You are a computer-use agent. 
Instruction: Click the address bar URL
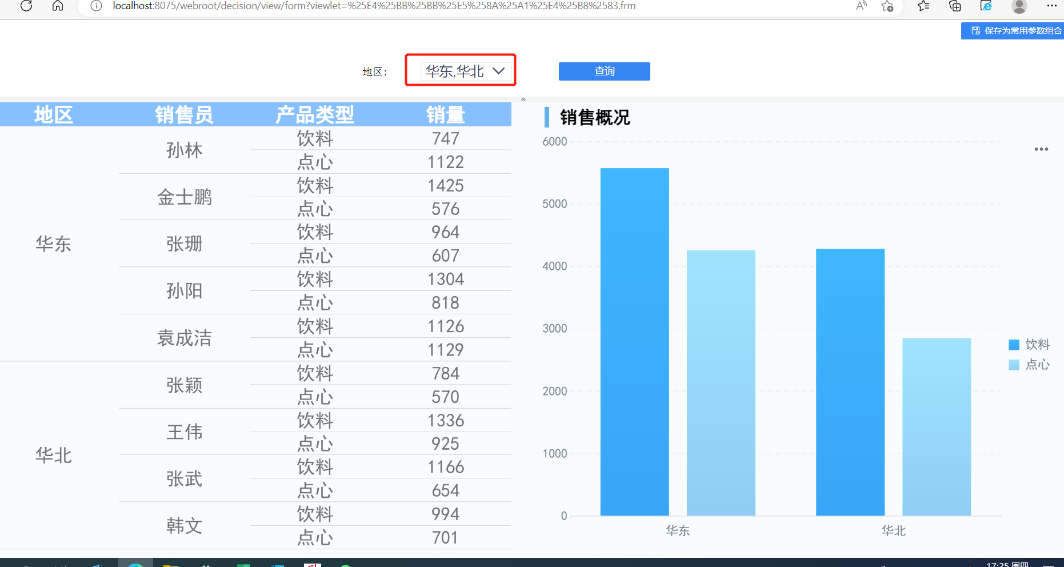click(x=374, y=6)
